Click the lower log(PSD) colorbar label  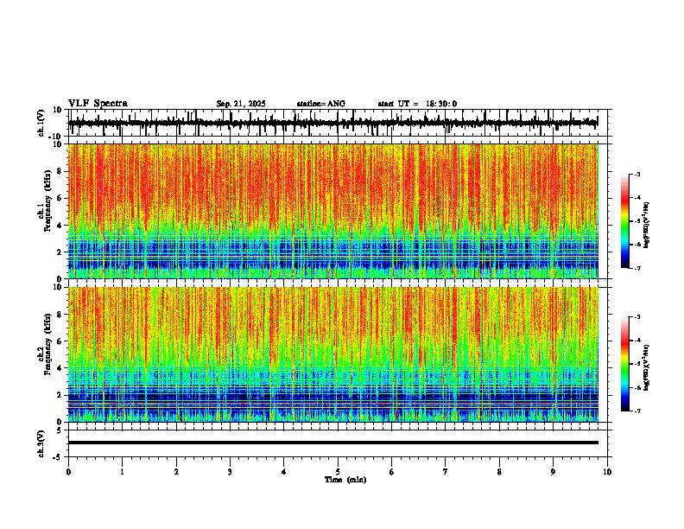coord(647,367)
